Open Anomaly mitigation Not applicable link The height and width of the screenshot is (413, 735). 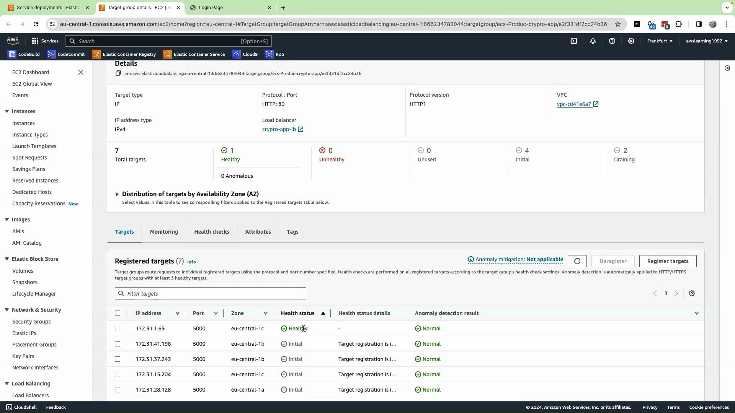(515, 260)
